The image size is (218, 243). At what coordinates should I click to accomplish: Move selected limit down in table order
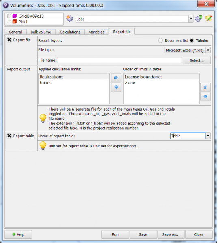point(205,97)
